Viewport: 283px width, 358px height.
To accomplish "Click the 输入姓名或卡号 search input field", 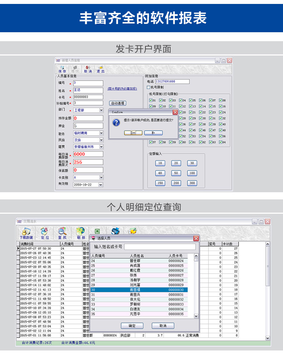I will coord(160,247).
